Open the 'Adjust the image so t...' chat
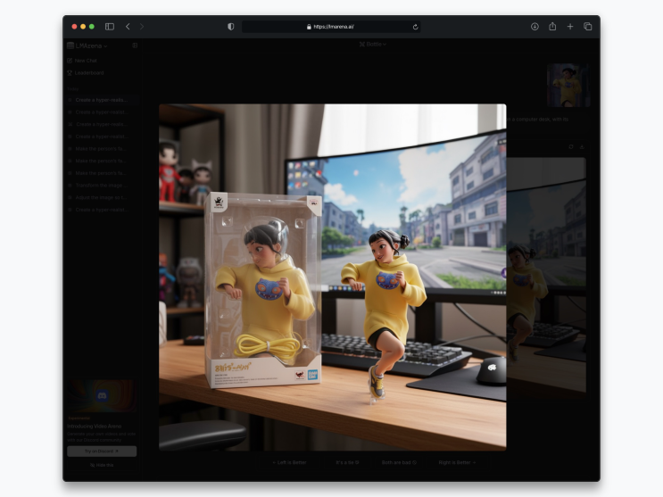 [102, 197]
